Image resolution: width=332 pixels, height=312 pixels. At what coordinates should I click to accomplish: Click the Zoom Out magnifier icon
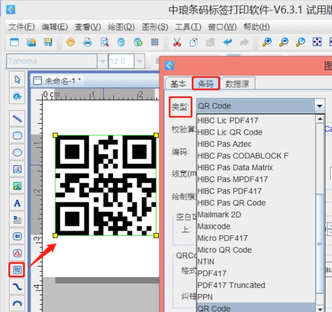(x=283, y=42)
